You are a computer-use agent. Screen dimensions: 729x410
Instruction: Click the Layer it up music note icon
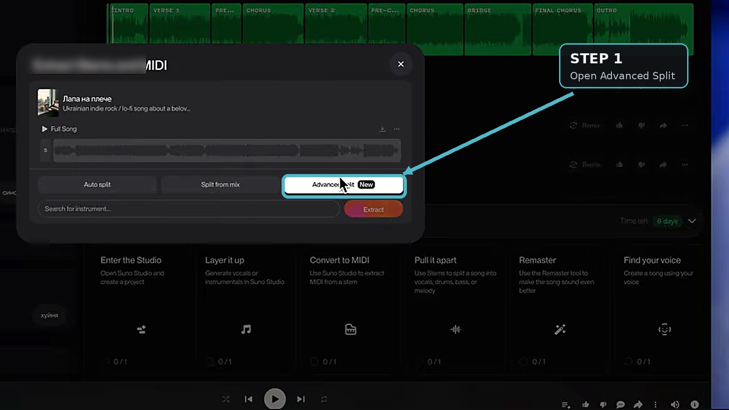coord(246,329)
